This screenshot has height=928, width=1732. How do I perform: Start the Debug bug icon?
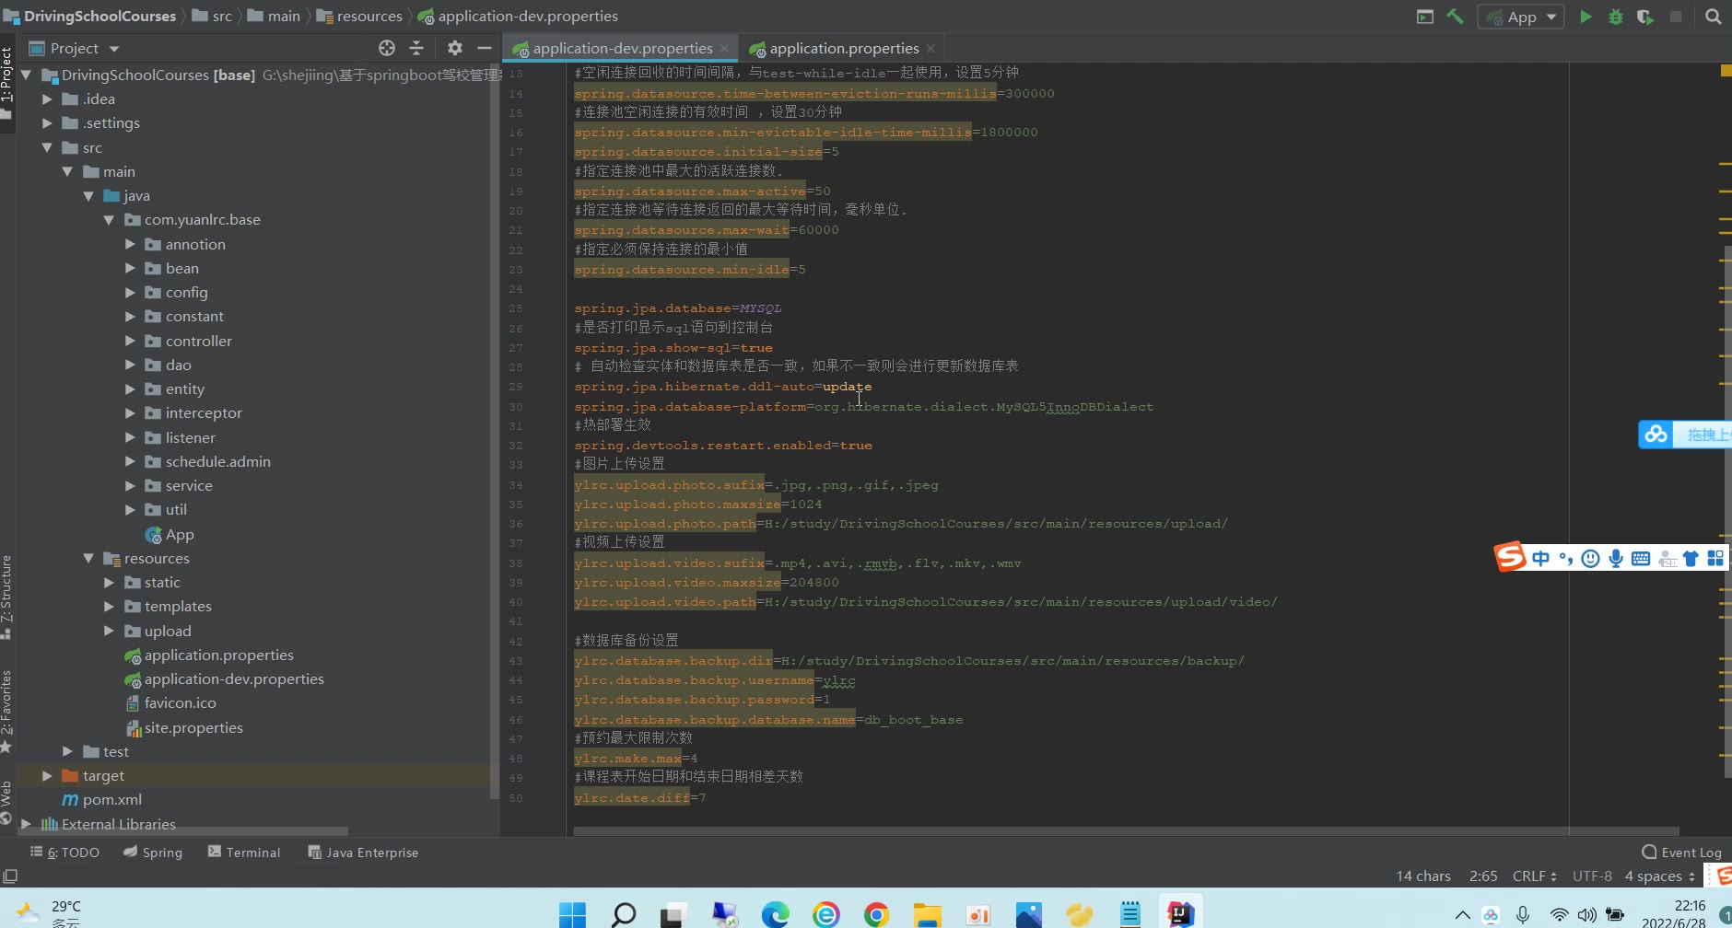coord(1615,17)
